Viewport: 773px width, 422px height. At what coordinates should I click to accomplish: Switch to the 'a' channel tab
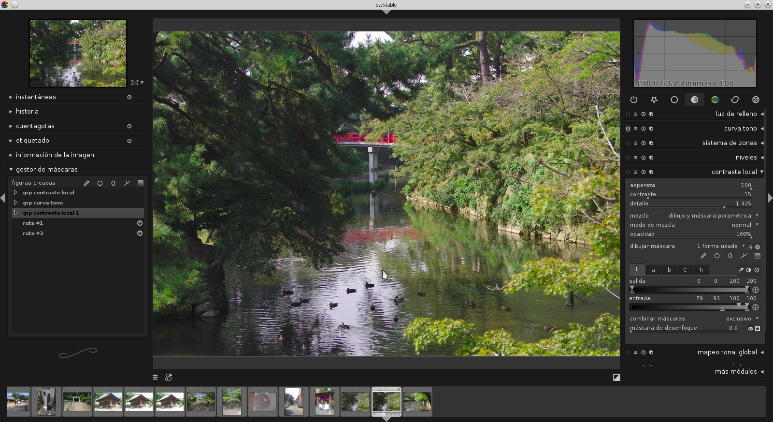tap(653, 270)
